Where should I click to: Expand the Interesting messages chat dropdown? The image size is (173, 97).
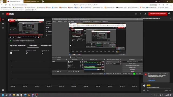tap(152, 19)
